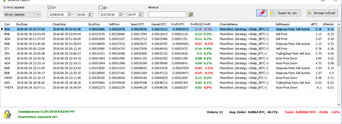Click the yellow padlock encryption icon
This screenshot has height=124, width=342.
(7, 114)
